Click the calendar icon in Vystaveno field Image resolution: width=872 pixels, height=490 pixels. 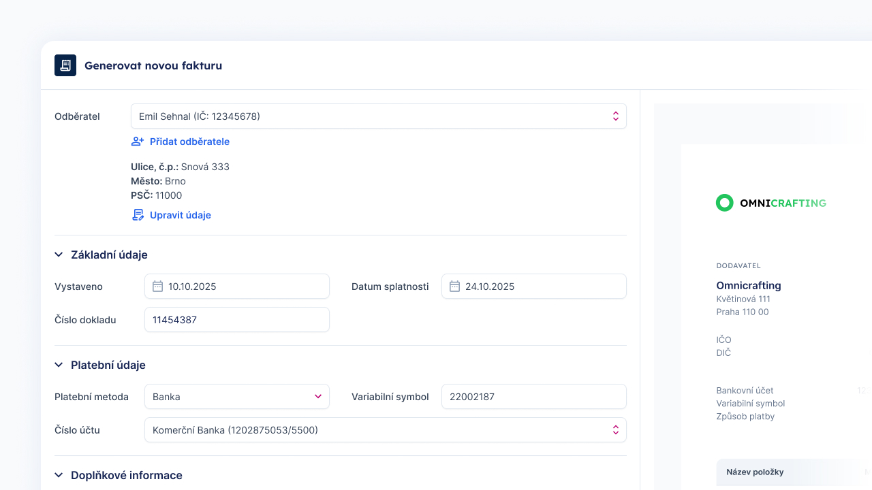157,287
